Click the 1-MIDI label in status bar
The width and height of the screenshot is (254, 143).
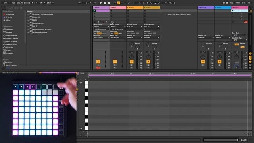[x=243, y=140]
